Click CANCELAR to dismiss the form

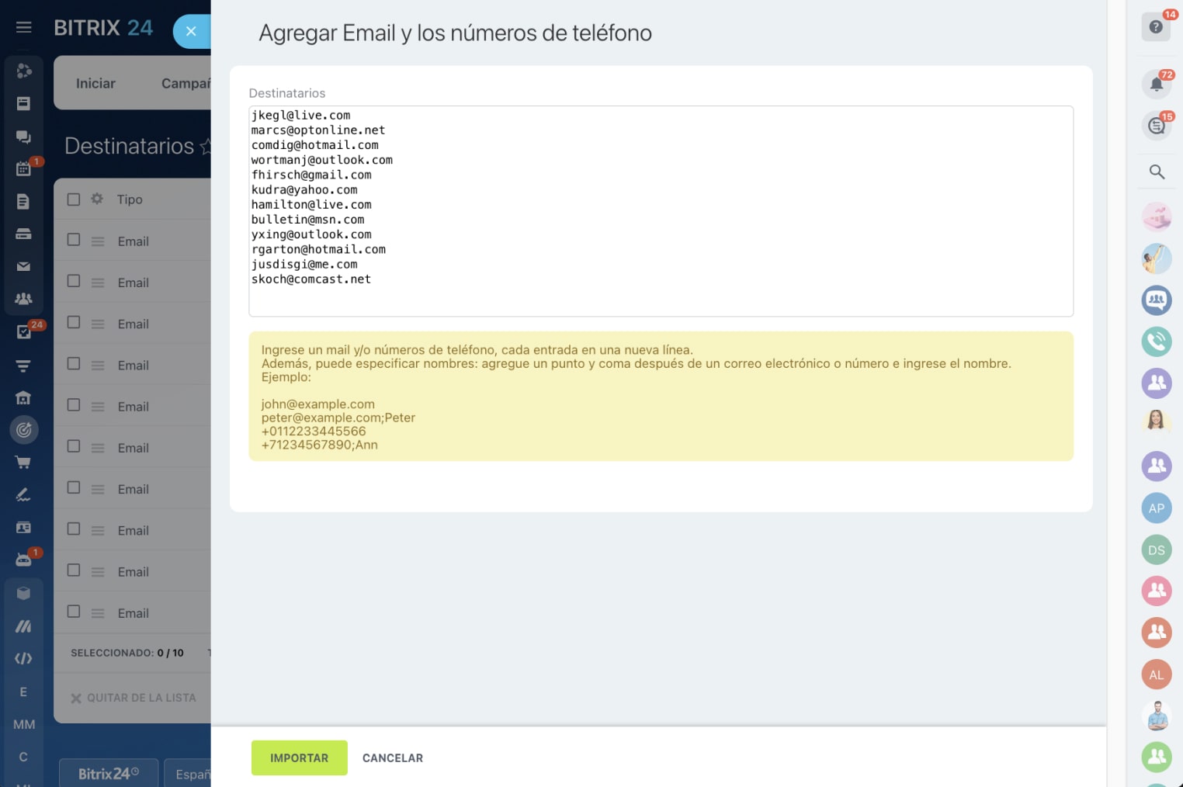pyautogui.click(x=393, y=758)
